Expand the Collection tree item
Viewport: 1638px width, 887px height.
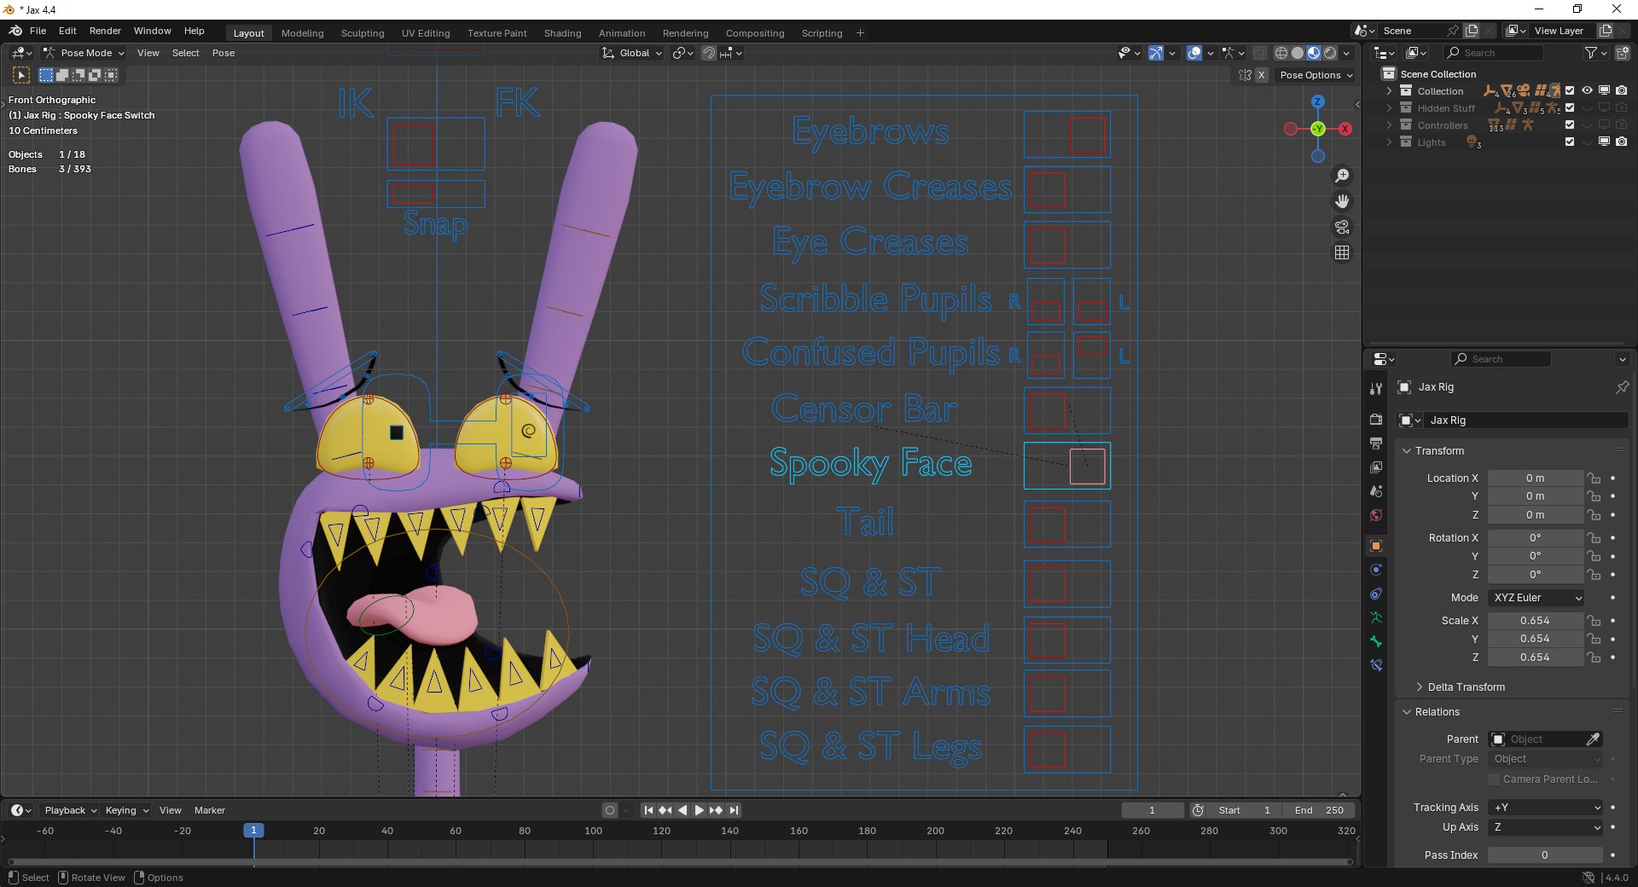[x=1389, y=91]
